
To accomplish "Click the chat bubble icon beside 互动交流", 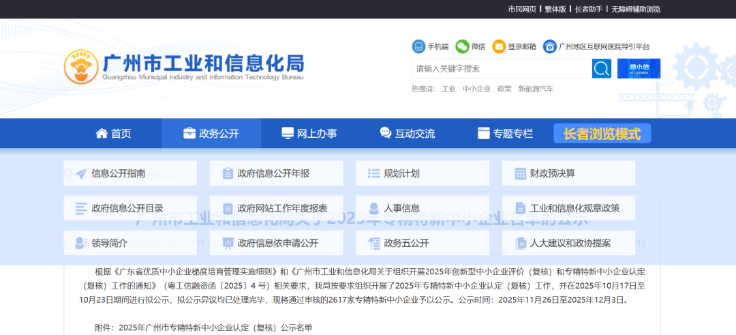I will (385, 134).
